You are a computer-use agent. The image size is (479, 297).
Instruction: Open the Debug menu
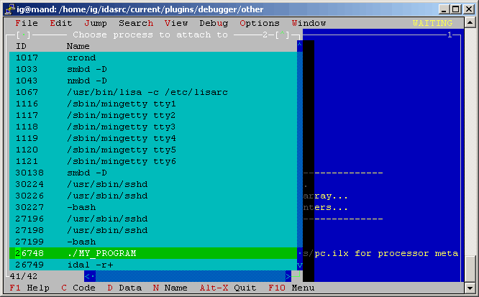click(x=213, y=23)
